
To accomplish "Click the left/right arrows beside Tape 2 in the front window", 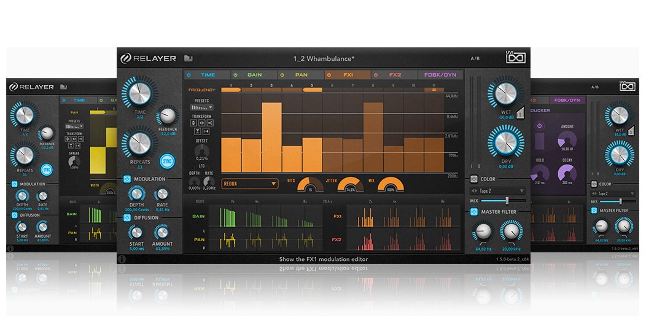I will [x=474, y=191].
